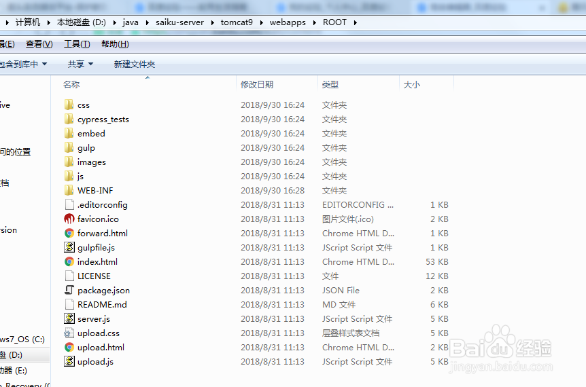Click the Chrome icon for index.html

[x=69, y=261]
